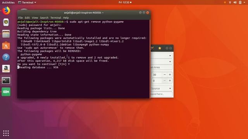248x139 pixels.
Task: Open the Files manager dock icon
Action: tap(6, 34)
